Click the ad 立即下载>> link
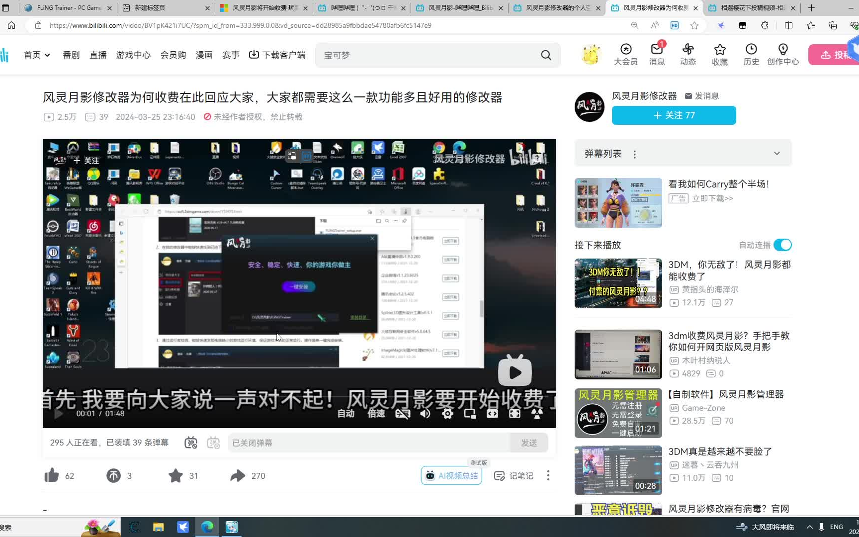Screen dimensions: 859x537 click(712, 198)
